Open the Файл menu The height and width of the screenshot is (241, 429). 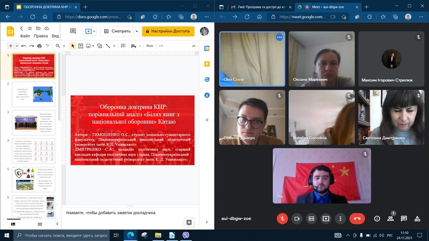[25, 36]
